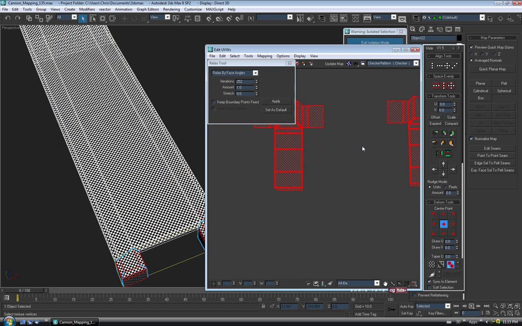Activate the Select Object arrow tool
This screenshot has width=522, height=326.
pyautogui.click(x=83, y=18)
